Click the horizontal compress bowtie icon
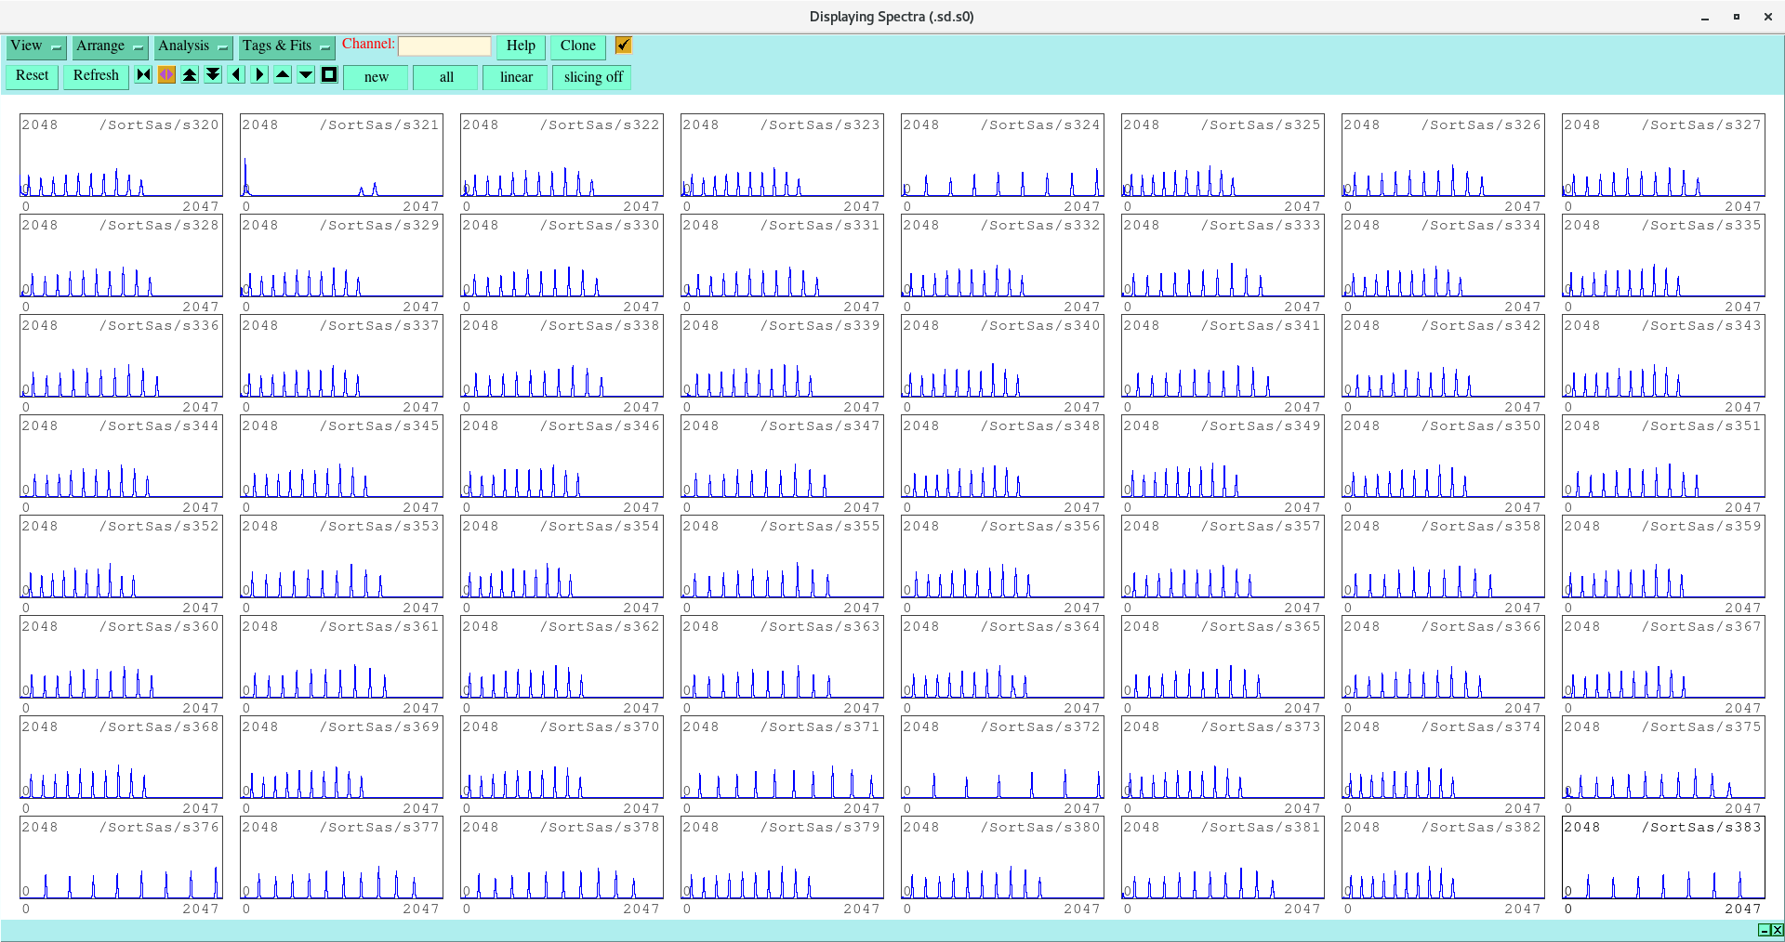This screenshot has height=942, width=1785. click(x=143, y=75)
